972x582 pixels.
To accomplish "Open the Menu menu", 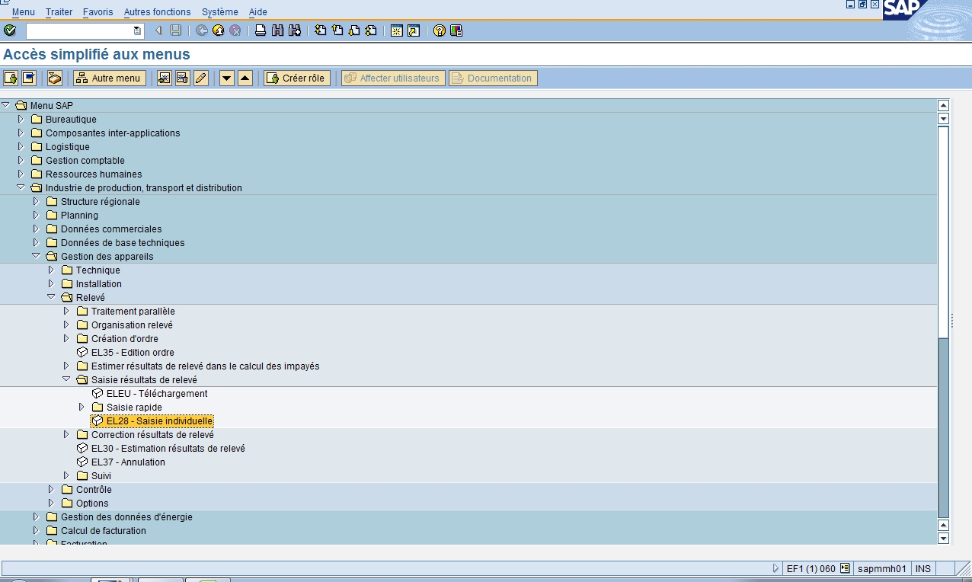I will [x=24, y=12].
